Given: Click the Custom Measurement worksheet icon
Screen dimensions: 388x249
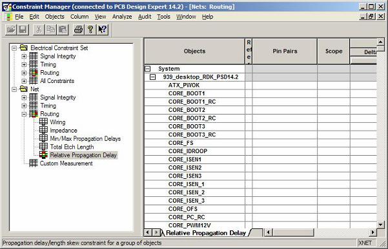Looking at the screenshot, I should tap(34, 163).
